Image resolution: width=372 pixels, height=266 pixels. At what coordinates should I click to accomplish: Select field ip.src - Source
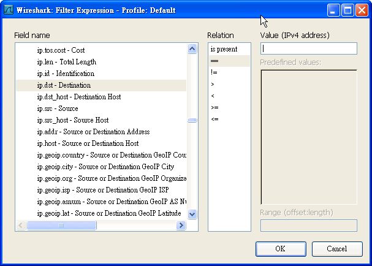(101, 108)
